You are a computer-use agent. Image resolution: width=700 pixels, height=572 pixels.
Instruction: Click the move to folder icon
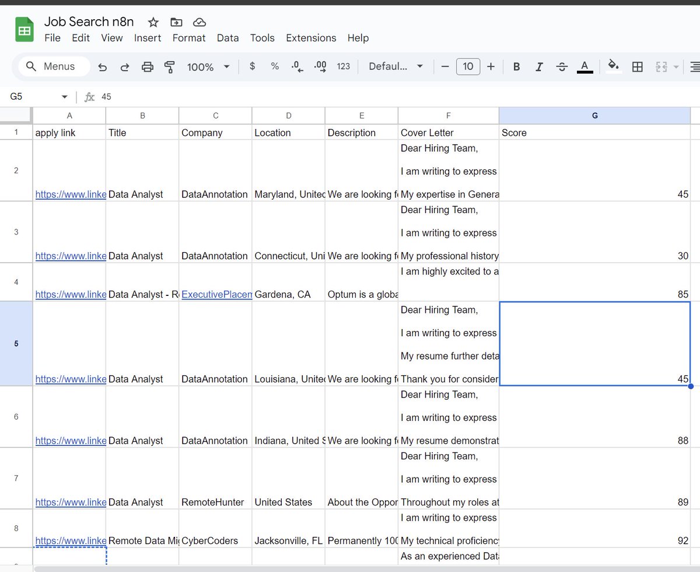click(x=176, y=22)
